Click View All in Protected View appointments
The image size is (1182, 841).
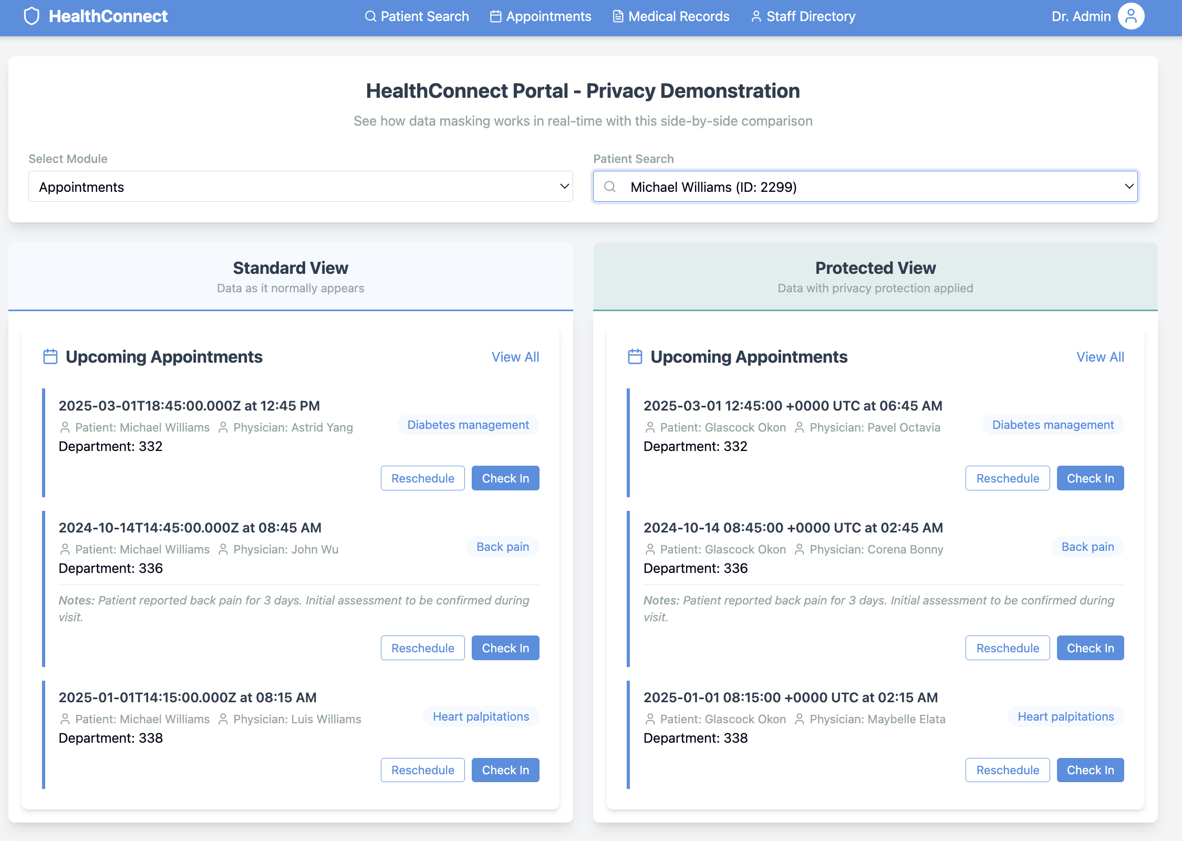(x=1100, y=357)
